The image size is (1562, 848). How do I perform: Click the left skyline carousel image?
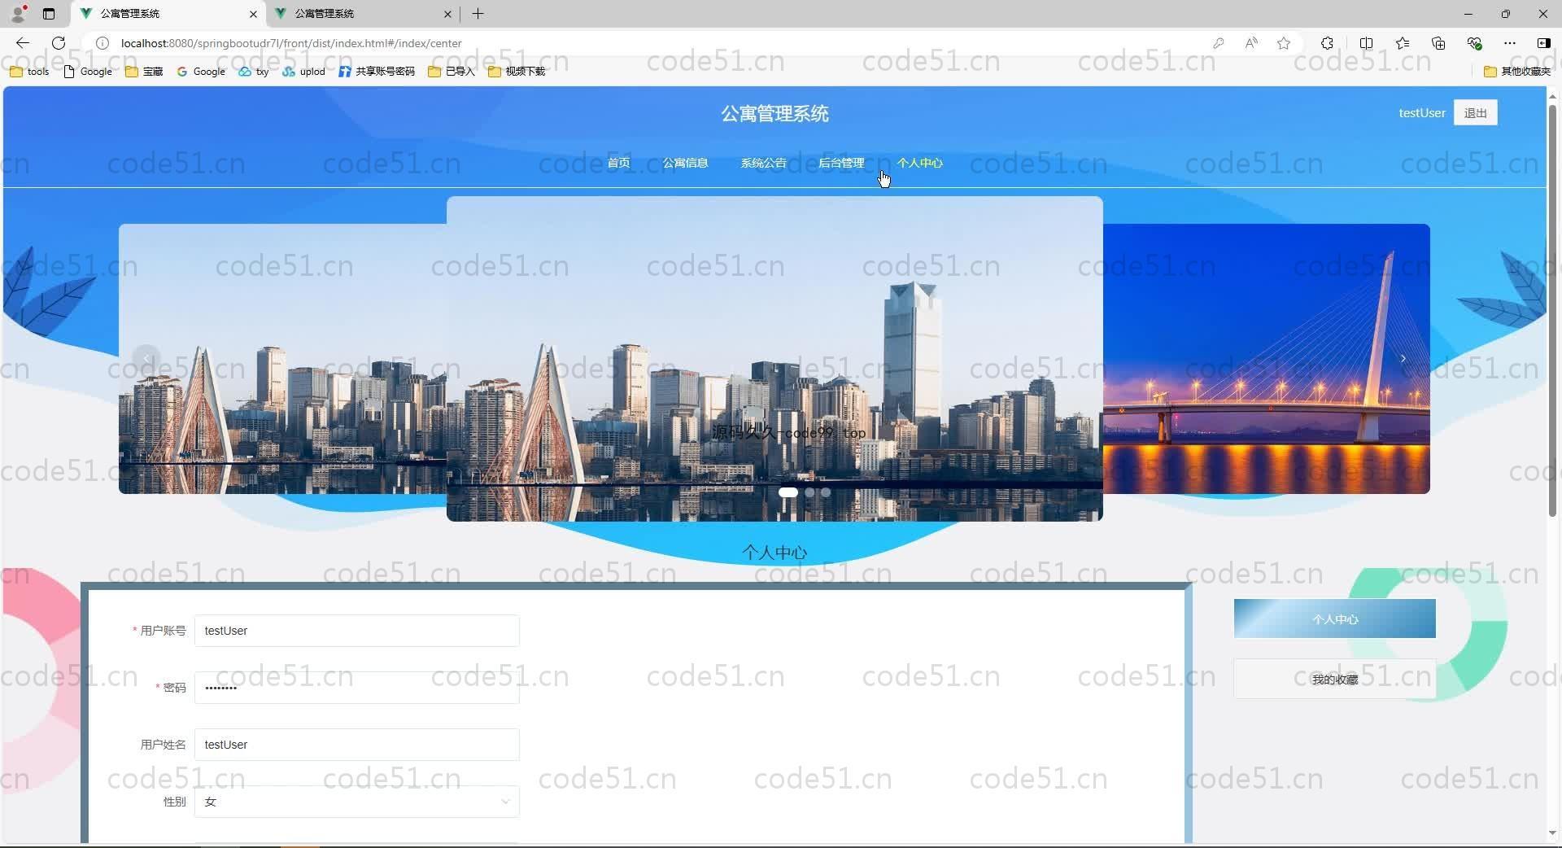tap(282, 358)
